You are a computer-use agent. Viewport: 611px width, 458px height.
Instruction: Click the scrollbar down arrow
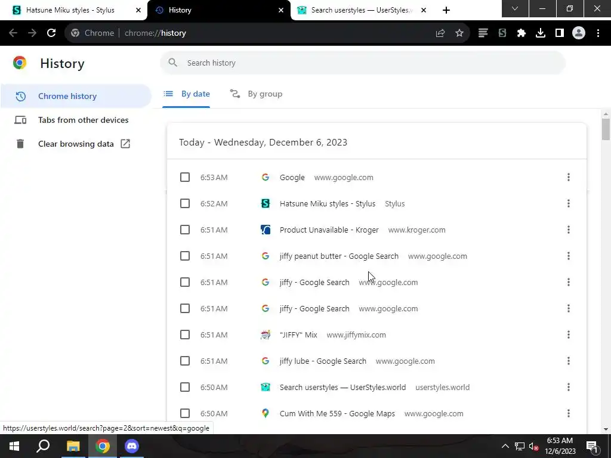pyautogui.click(x=606, y=429)
